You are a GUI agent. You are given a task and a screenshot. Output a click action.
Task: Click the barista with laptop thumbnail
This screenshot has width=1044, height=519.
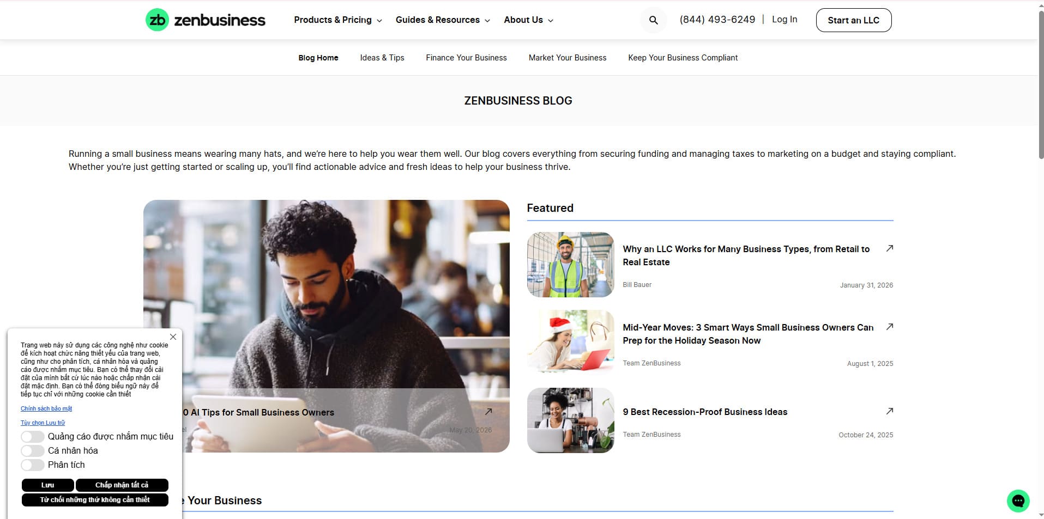[x=570, y=420]
